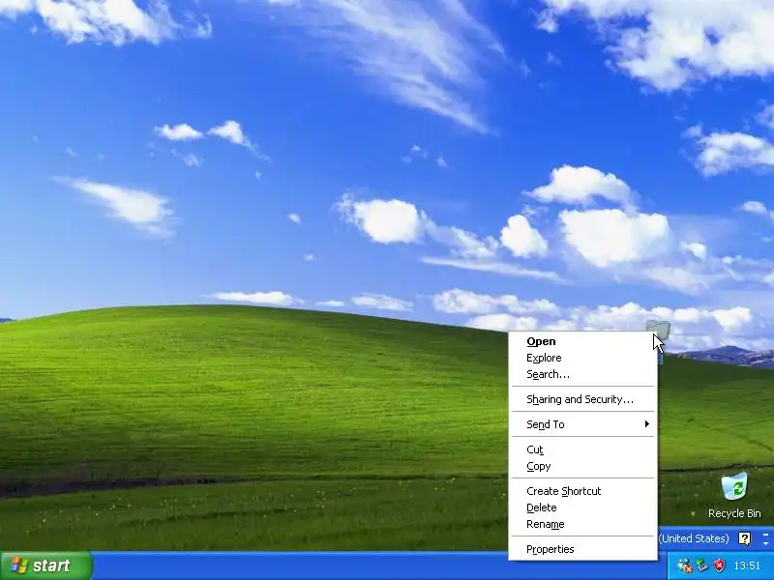Open Sharing and Security... menu entry
The width and height of the screenshot is (774, 580).
(x=582, y=399)
